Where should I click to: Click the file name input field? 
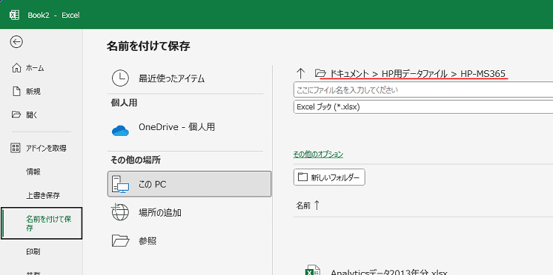[x=423, y=90]
